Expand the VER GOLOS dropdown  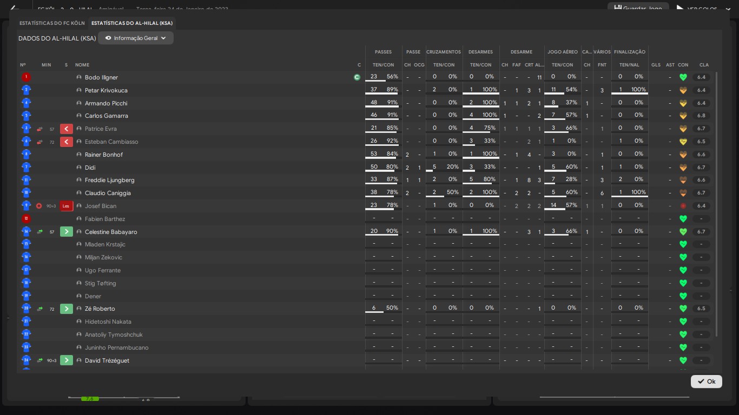(x=728, y=9)
